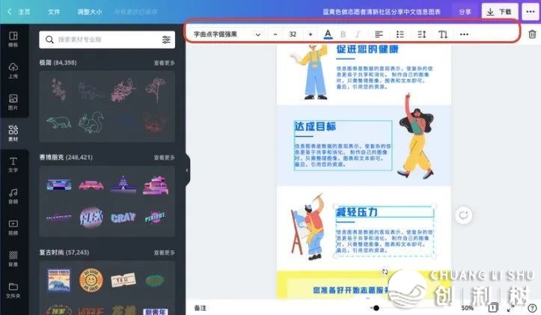Select the ticket stub retro element
The image size is (541, 315).
pyautogui.click(x=123, y=280)
